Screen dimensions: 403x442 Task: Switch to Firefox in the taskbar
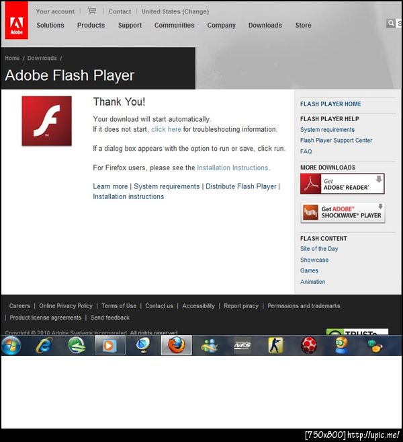click(x=177, y=345)
